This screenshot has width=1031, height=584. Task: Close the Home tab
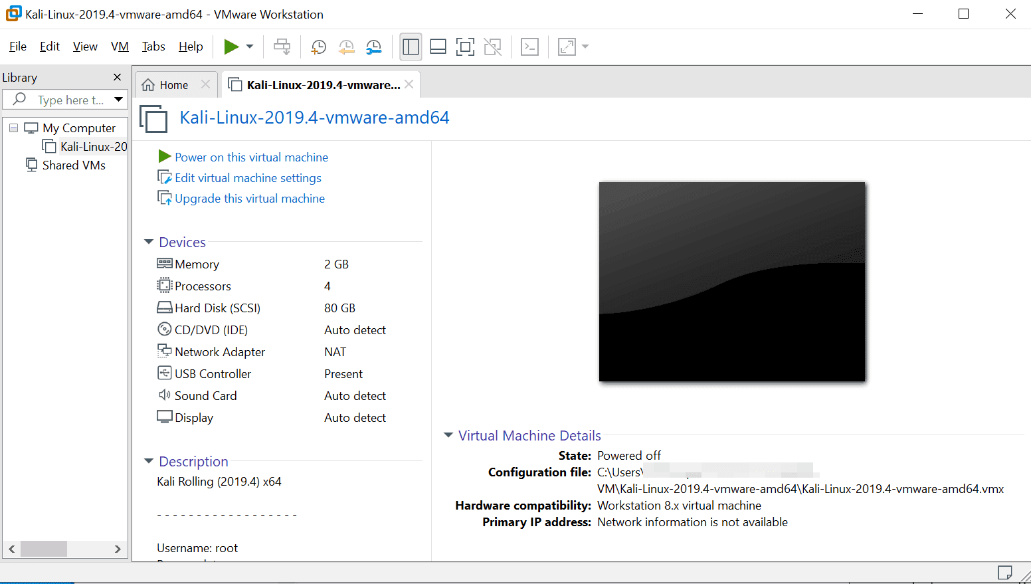coord(205,84)
